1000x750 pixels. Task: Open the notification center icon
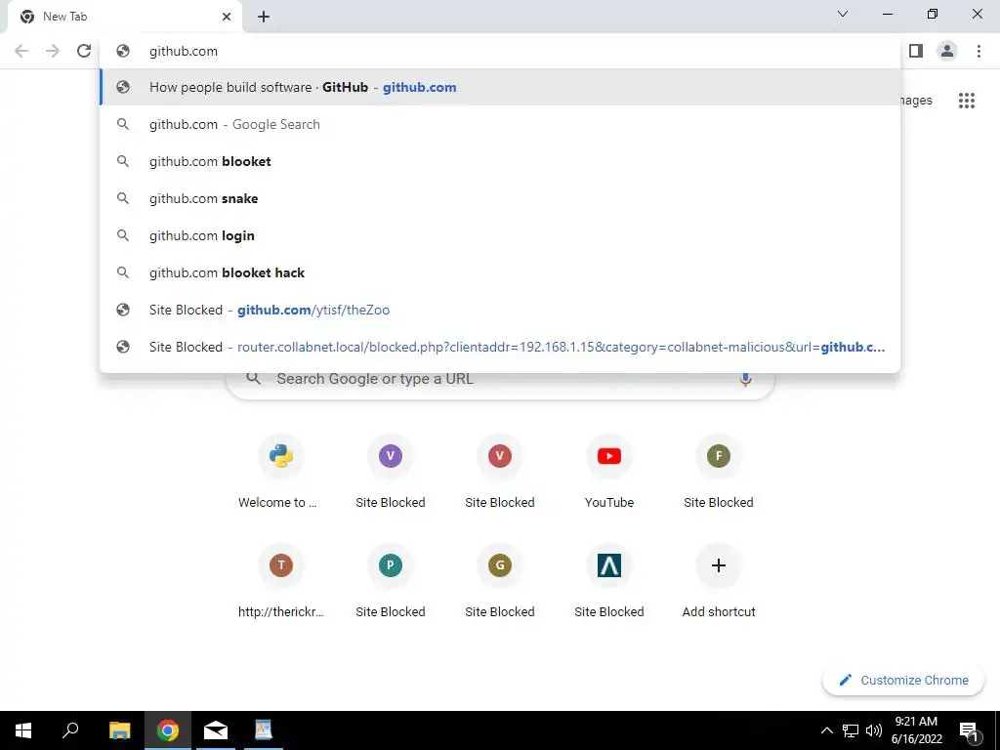point(969,730)
